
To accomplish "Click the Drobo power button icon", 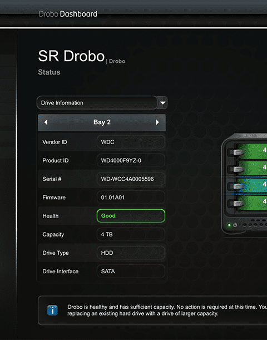I will point(235,225).
